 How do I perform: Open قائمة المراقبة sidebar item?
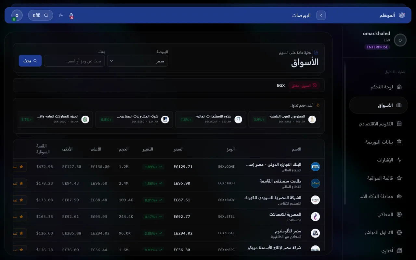[x=379, y=178]
